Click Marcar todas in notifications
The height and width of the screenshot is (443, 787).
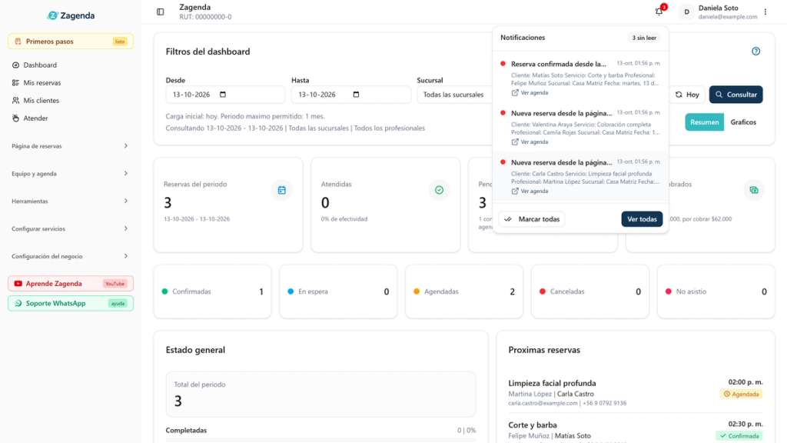coord(532,219)
